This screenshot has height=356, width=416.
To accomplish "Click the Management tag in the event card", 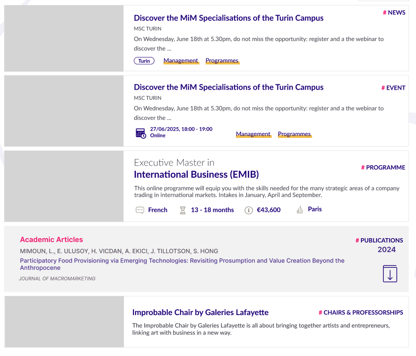I will [254, 134].
